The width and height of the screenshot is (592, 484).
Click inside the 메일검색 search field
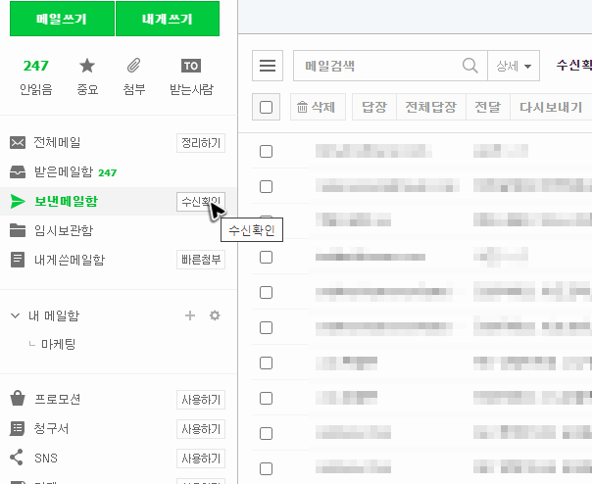point(377,66)
